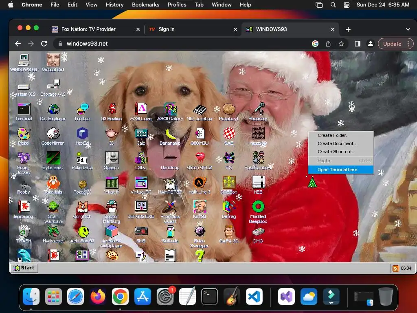Switch to the Sign In tab
Viewport: 417px width, 313px height.
tap(193, 29)
